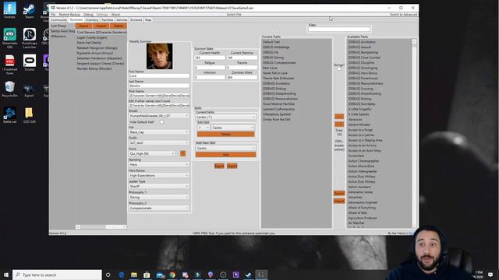Open the Battle.net desktop shortcut
499x280 pixels.
tap(9, 115)
